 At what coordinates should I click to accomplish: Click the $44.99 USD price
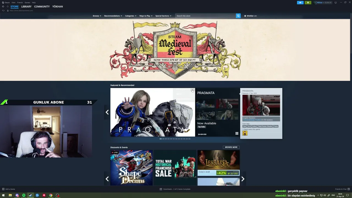point(202,134)
